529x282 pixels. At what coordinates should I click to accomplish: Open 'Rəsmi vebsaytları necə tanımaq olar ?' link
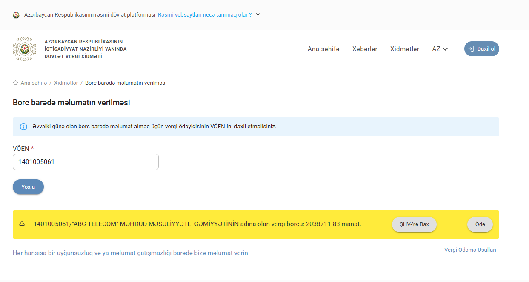coord(205,14)
